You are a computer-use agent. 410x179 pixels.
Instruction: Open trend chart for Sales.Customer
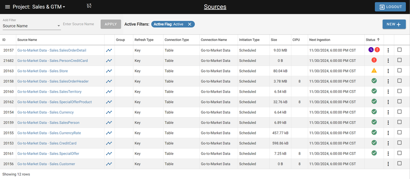[x=109, y=164]
